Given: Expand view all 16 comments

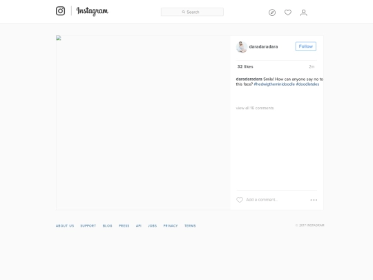Looking at the screenshot, I should tap(255, 108).
